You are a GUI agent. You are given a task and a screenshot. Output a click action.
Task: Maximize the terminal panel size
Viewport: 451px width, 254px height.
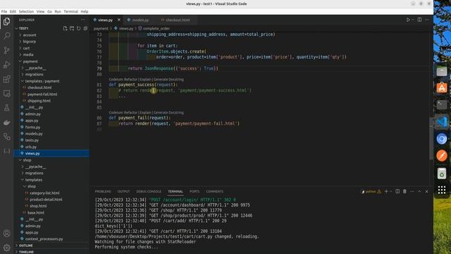[419, 191]
